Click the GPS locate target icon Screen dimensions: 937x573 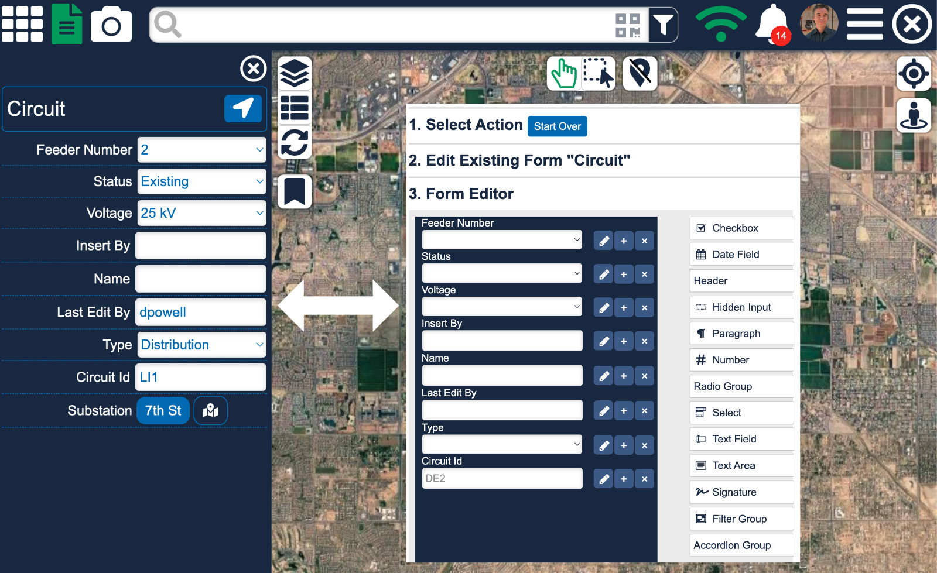pyautogui.click(x=914, y=74)
